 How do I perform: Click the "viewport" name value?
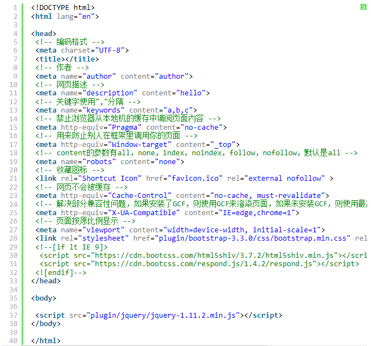click(103, 230)
